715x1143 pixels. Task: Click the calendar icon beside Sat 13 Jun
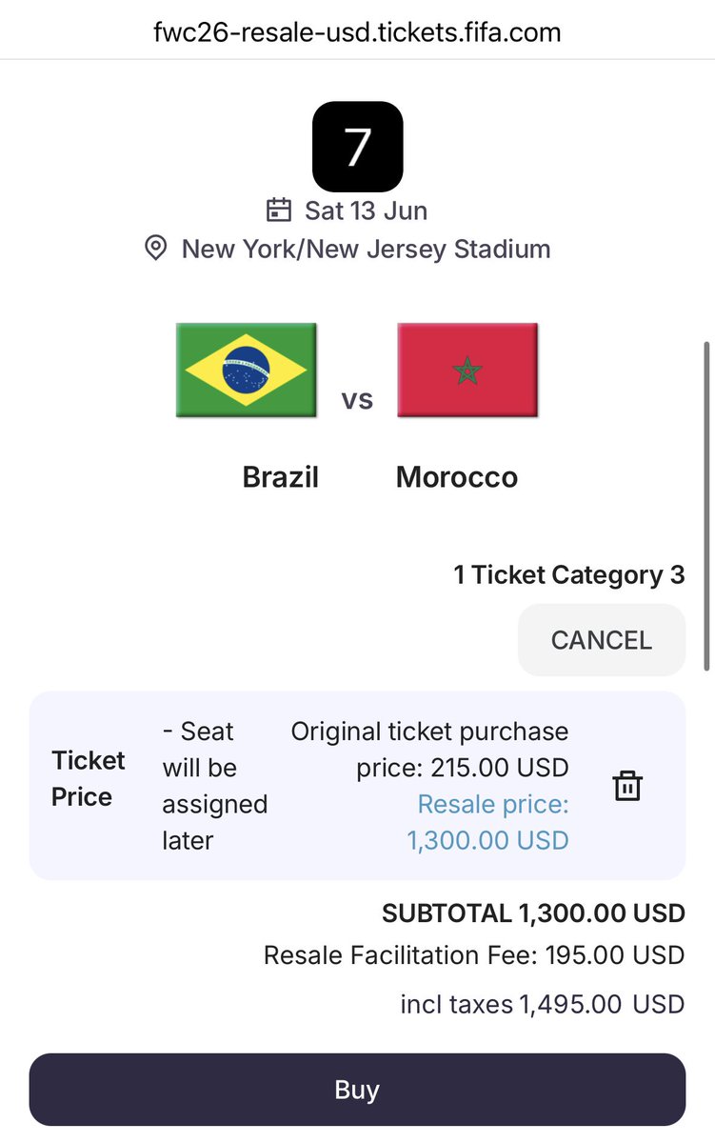(278, 210)
